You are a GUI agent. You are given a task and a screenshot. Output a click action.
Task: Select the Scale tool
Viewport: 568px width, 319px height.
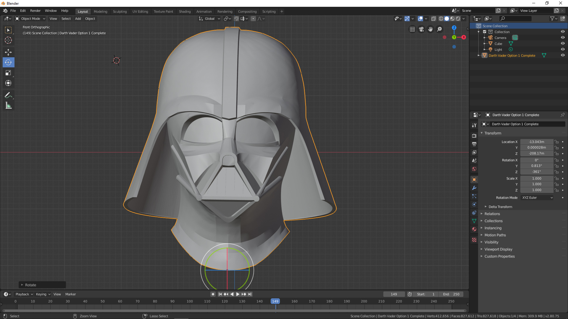[x=8, y=73]
